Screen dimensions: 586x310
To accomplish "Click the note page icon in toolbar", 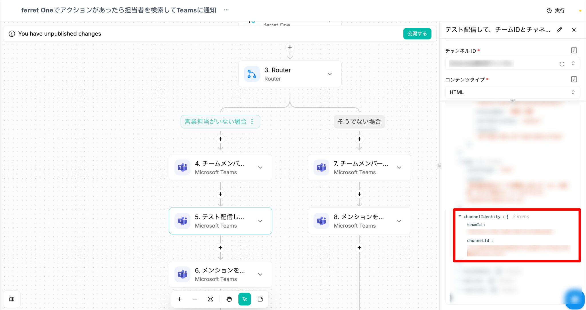I will point(260,299).
